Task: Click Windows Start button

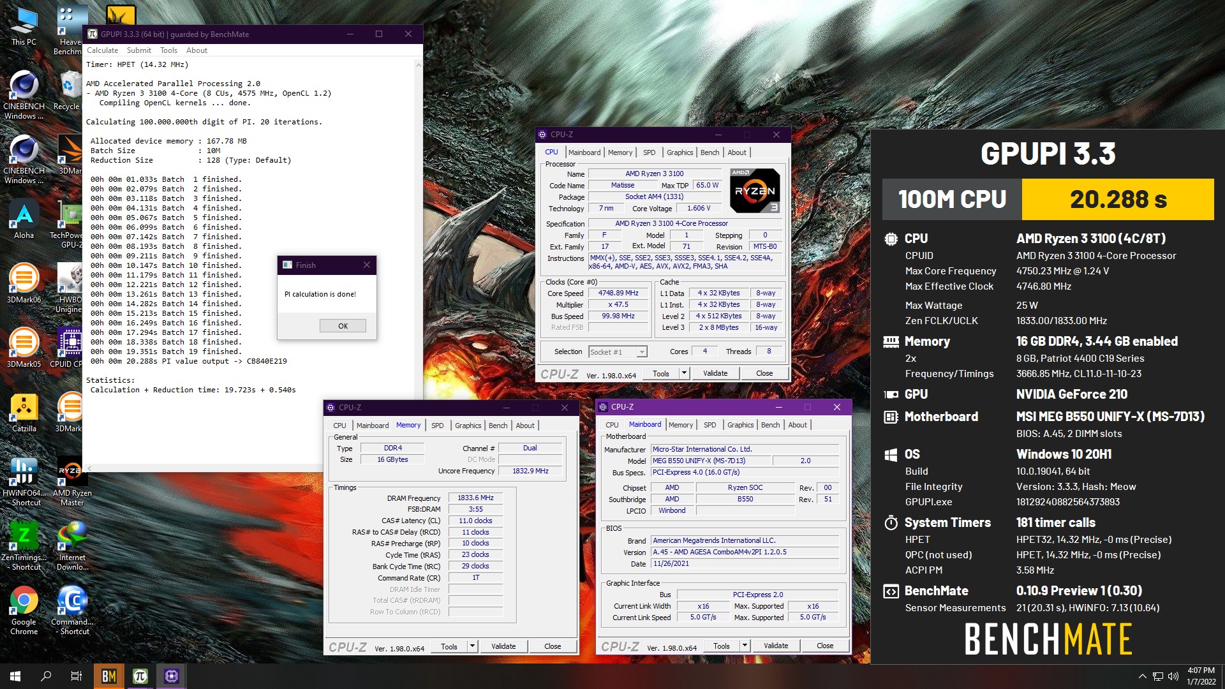Action: [x=15, y=676]
